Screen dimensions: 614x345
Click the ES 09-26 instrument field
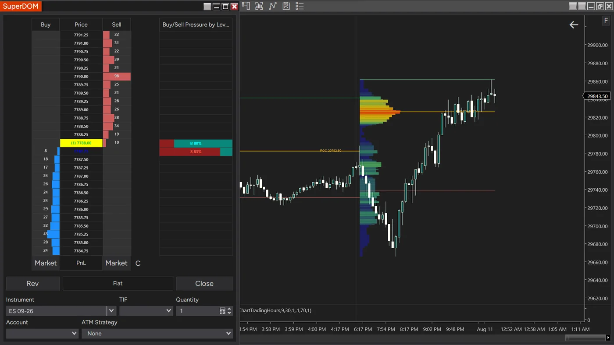coord(57,311)
